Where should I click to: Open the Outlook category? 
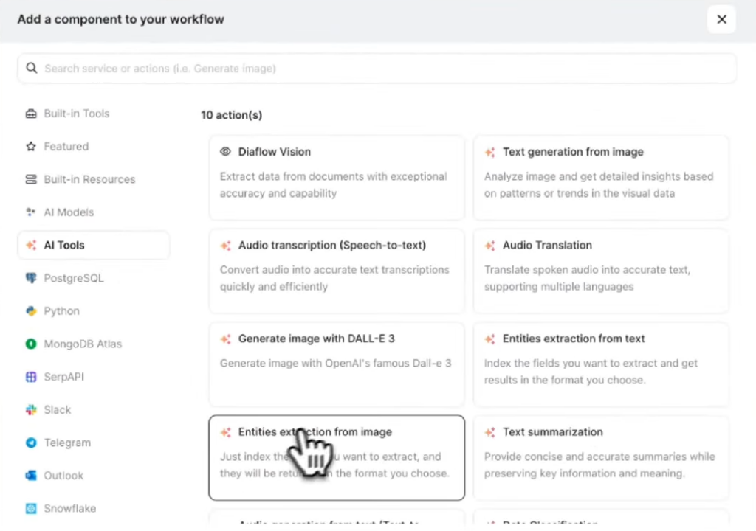93,476
